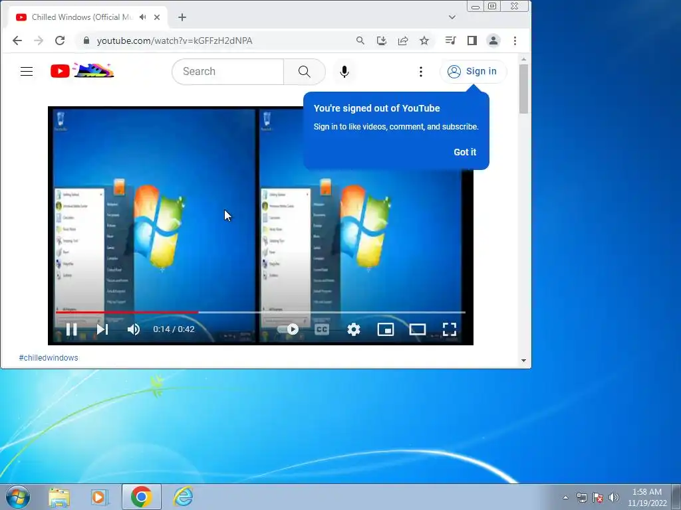Dismiss the tooltip with Got it
This screenshot has width=681, height=510.
(465, 152)
